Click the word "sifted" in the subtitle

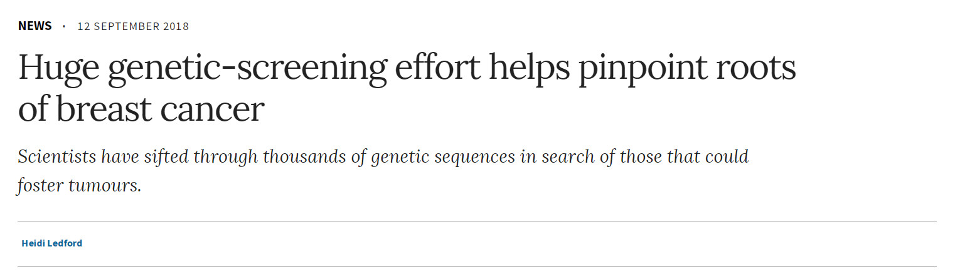point(166,156)
